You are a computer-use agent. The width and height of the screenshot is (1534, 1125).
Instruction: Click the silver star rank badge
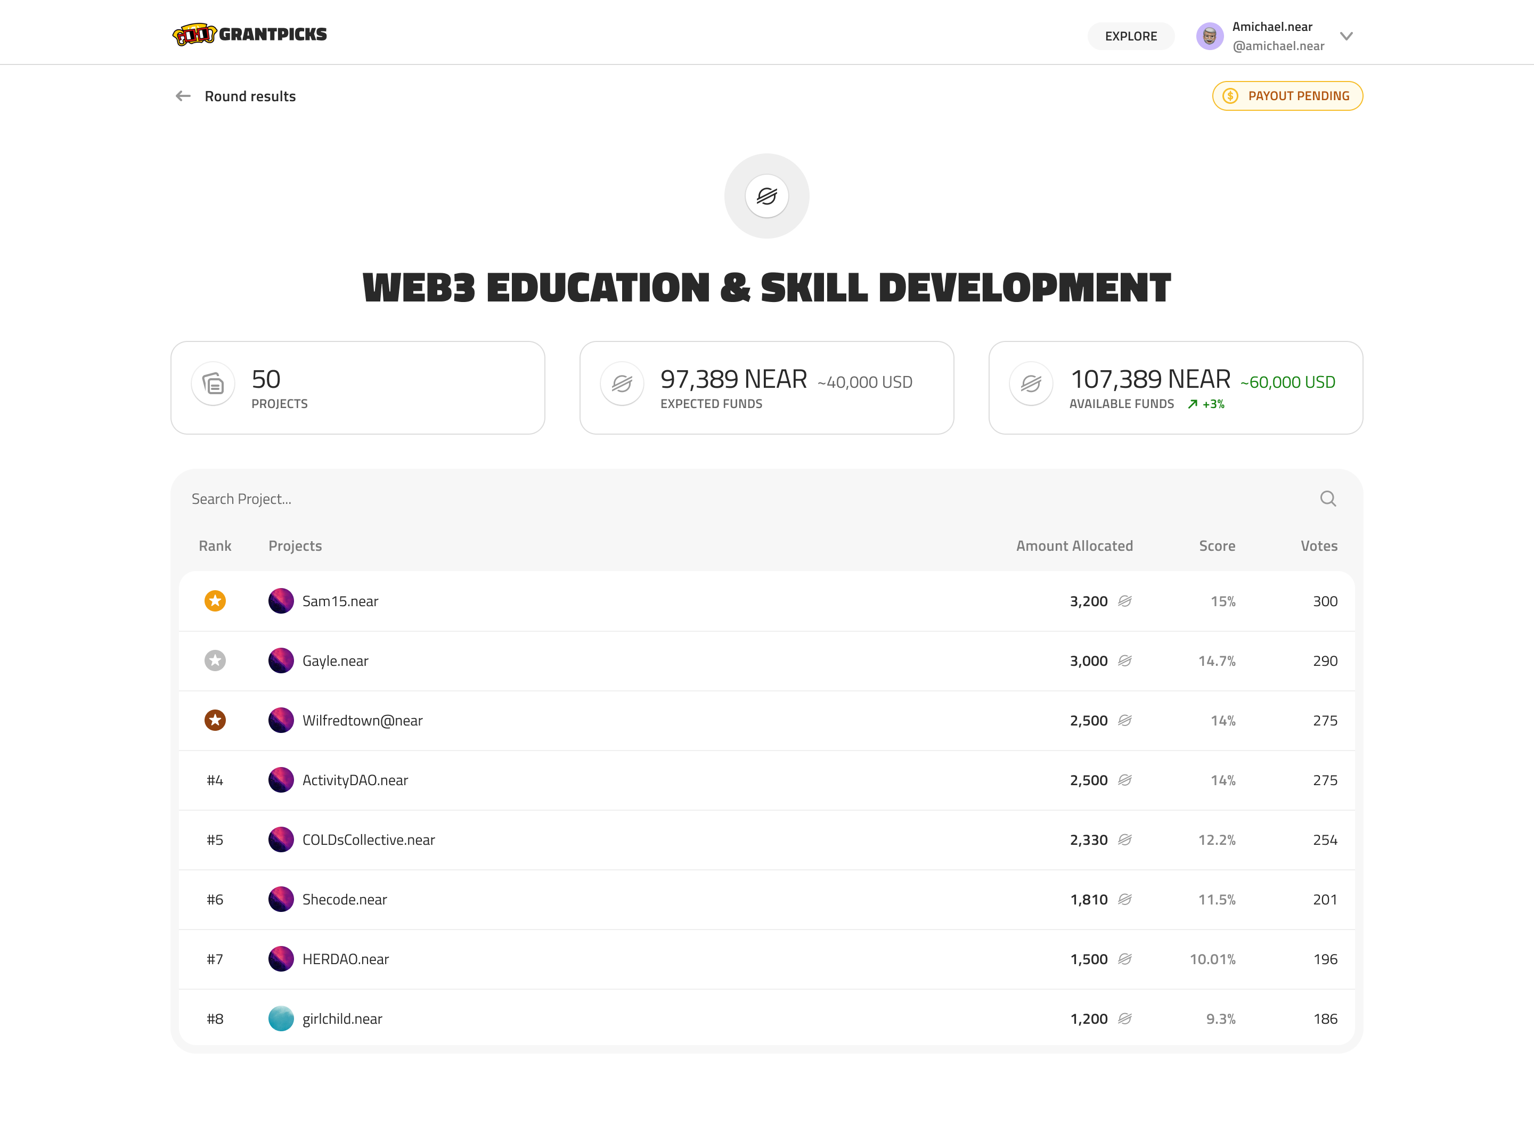pos(215,661)
